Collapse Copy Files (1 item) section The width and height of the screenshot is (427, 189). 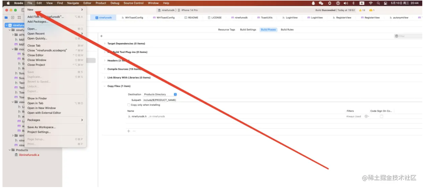click(105, 86)
